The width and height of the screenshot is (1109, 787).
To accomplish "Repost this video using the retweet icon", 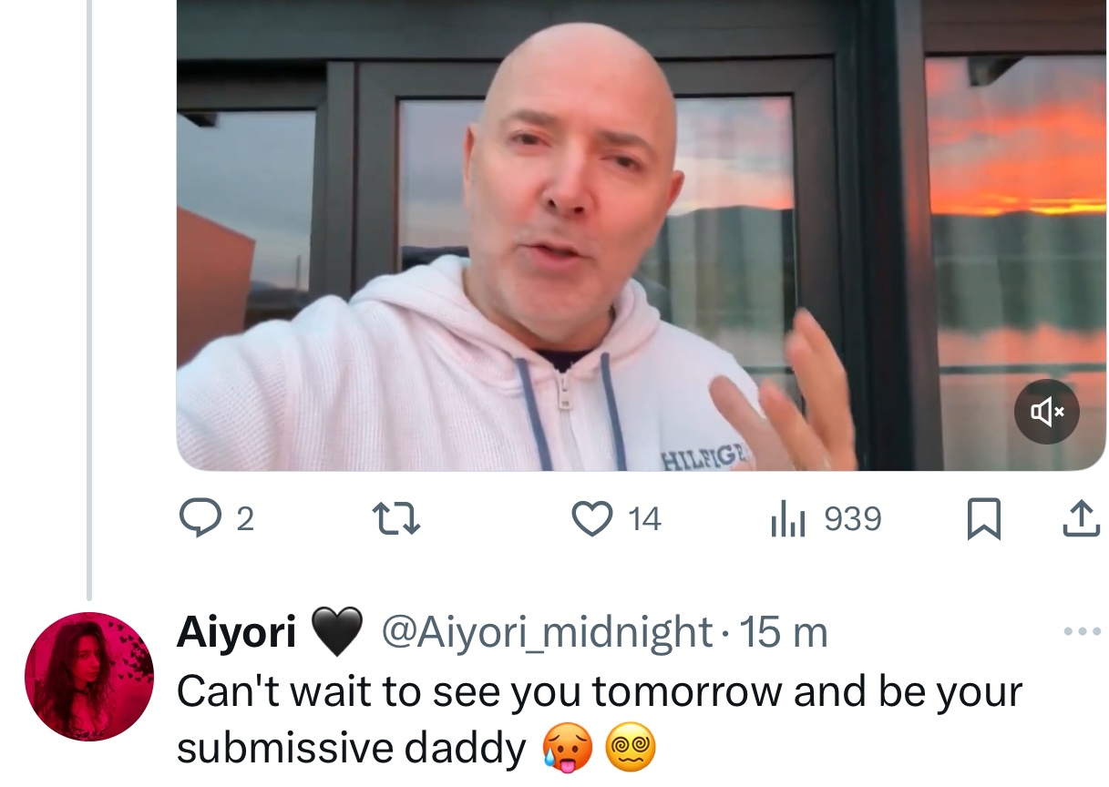I will click(397, 519).
